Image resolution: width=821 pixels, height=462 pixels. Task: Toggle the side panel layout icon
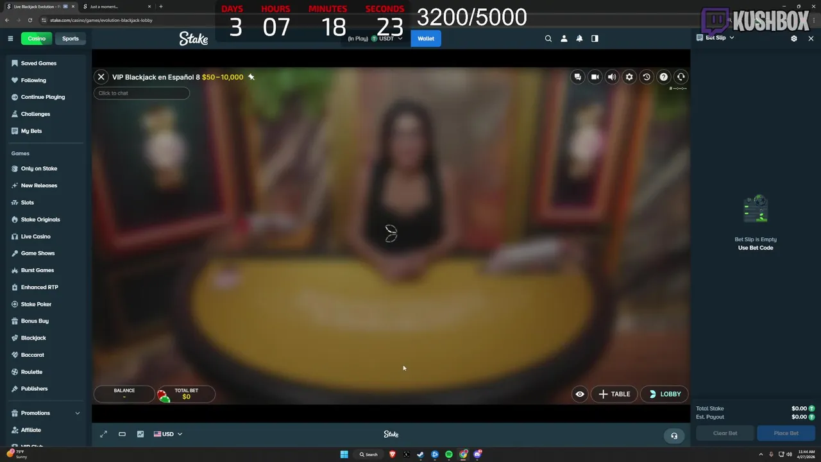point(595,38)
